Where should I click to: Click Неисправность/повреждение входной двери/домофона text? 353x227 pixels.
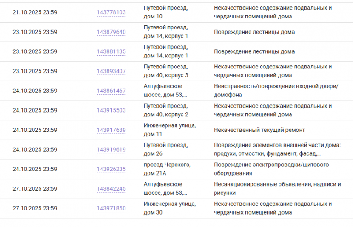(x=276, y=91)
